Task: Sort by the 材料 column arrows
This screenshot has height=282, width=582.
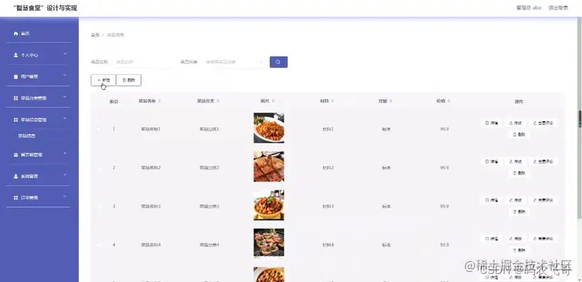Action: [332, 101]
